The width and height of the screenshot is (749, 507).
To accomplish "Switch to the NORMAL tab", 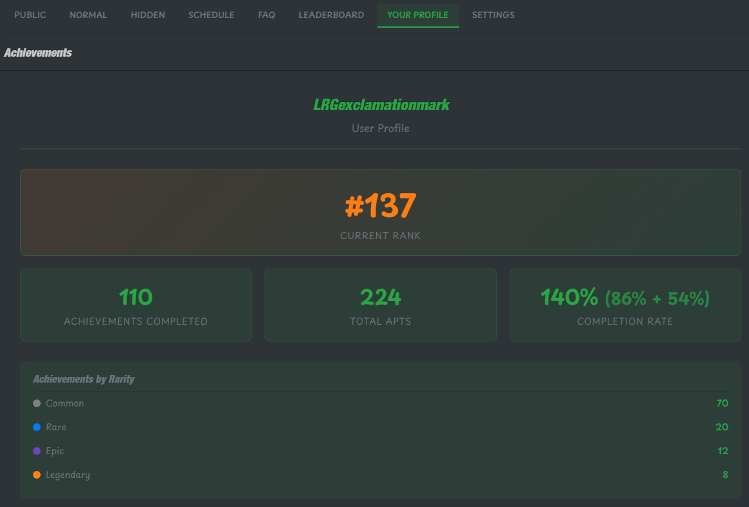I will 88,15.
